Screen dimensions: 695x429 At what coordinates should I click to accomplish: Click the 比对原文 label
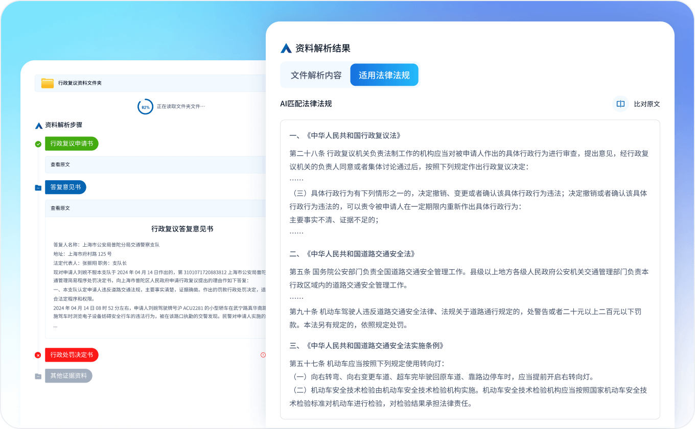pos(647,104)
